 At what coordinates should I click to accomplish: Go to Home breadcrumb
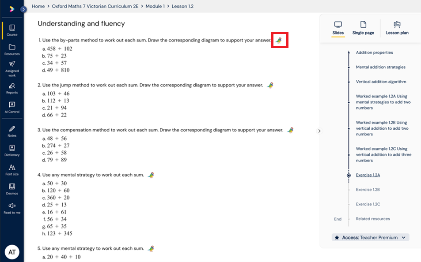click(x=38, y=6)
